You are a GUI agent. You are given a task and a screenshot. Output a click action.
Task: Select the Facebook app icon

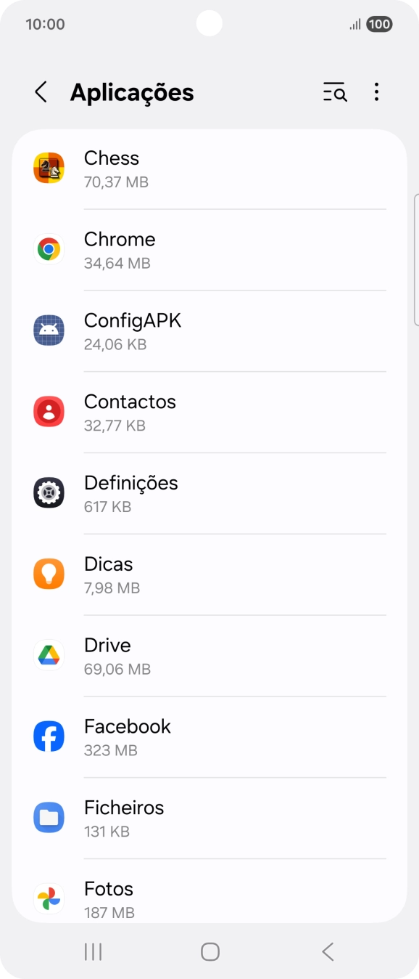pos(49,736)
